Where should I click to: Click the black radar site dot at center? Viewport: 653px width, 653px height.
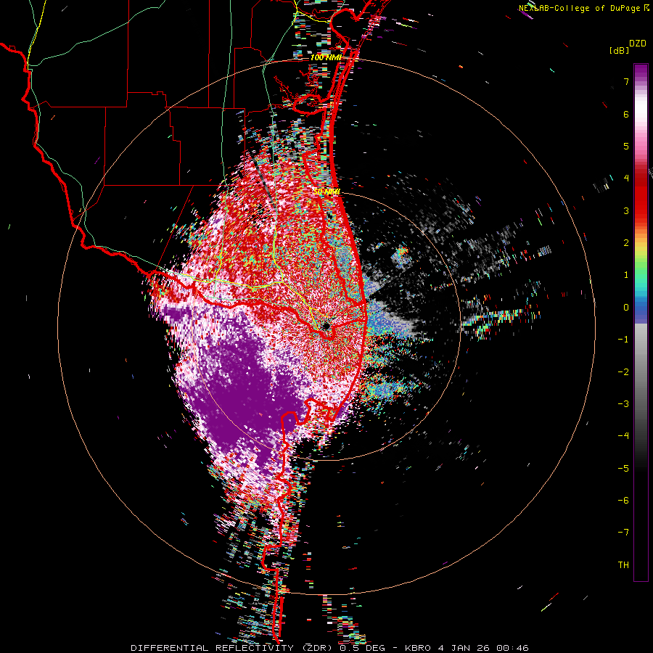coord(326,326)
